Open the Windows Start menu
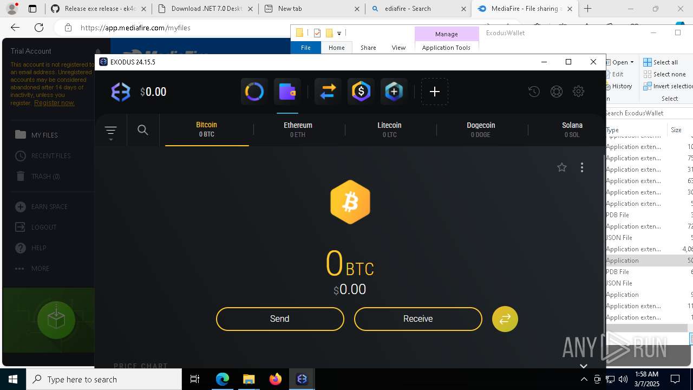This screenshot has height=390, width=693. (13, 379)
